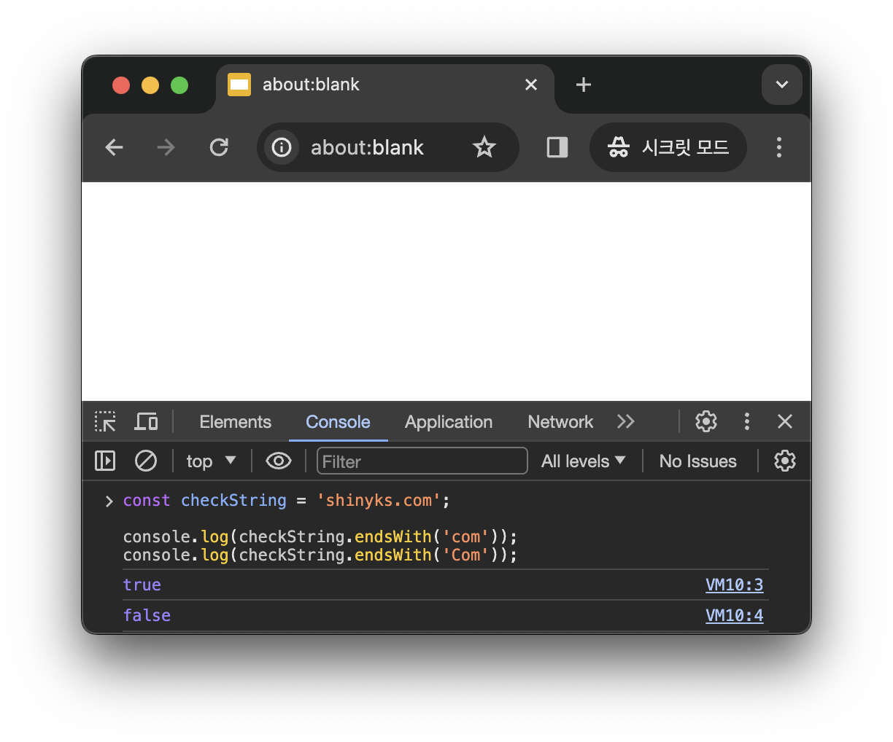Image resolution: width=893 pixels, height=742 pixels.
Task: Open a new tab with plus button
Action: (x=584, y=85)
